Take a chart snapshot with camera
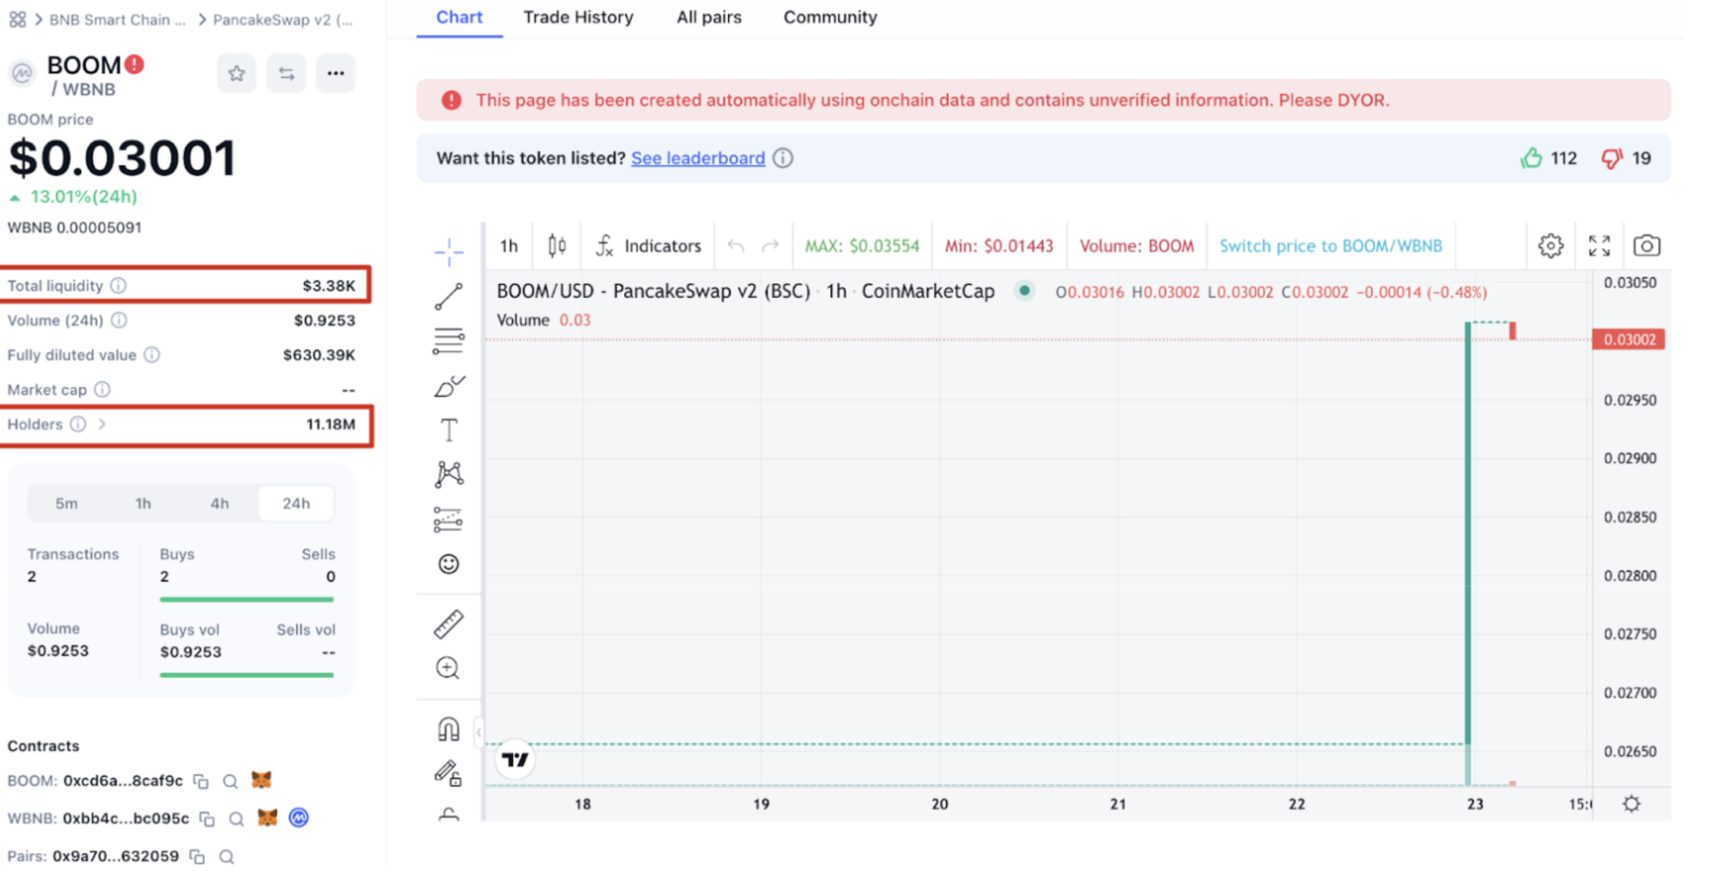The width and height of the screenshot is (1721, 890). click(1646, 245)
